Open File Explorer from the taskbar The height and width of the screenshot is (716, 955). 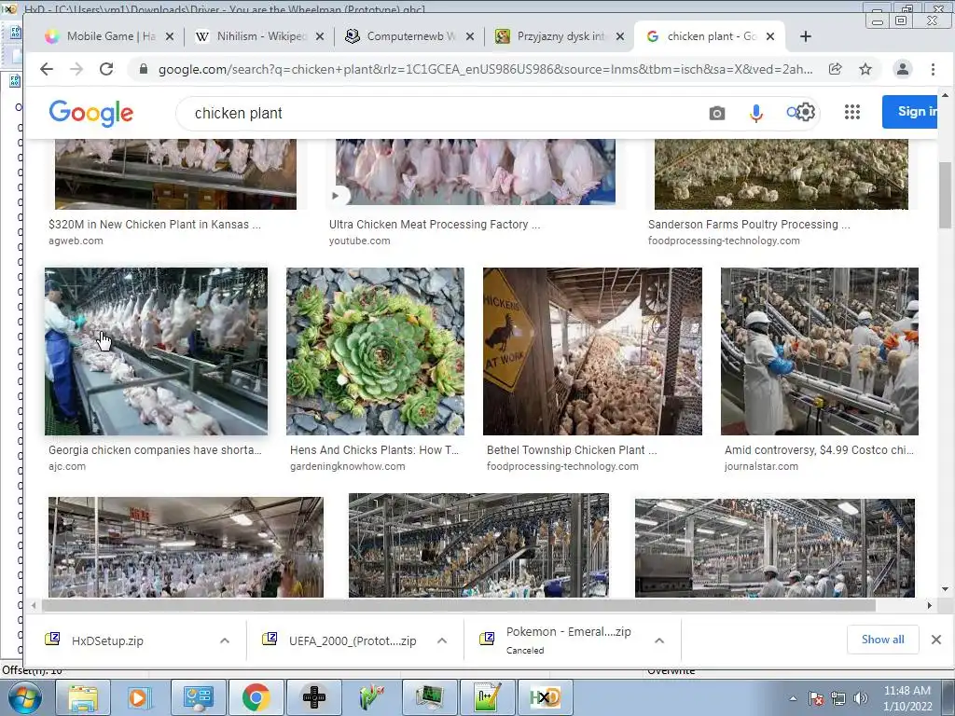(x=83, y=697)
